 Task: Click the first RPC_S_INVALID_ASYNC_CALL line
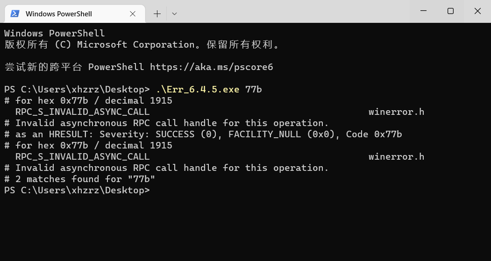(82, 112)
